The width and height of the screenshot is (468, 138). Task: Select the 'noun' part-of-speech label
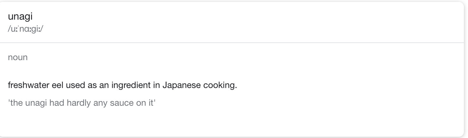pos(18,58)
